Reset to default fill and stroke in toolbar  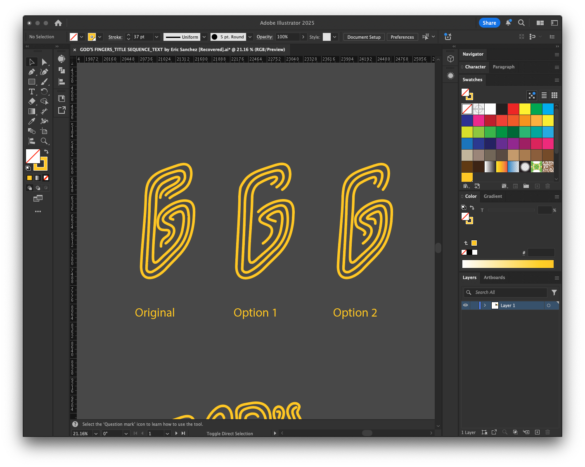point(28,168)
